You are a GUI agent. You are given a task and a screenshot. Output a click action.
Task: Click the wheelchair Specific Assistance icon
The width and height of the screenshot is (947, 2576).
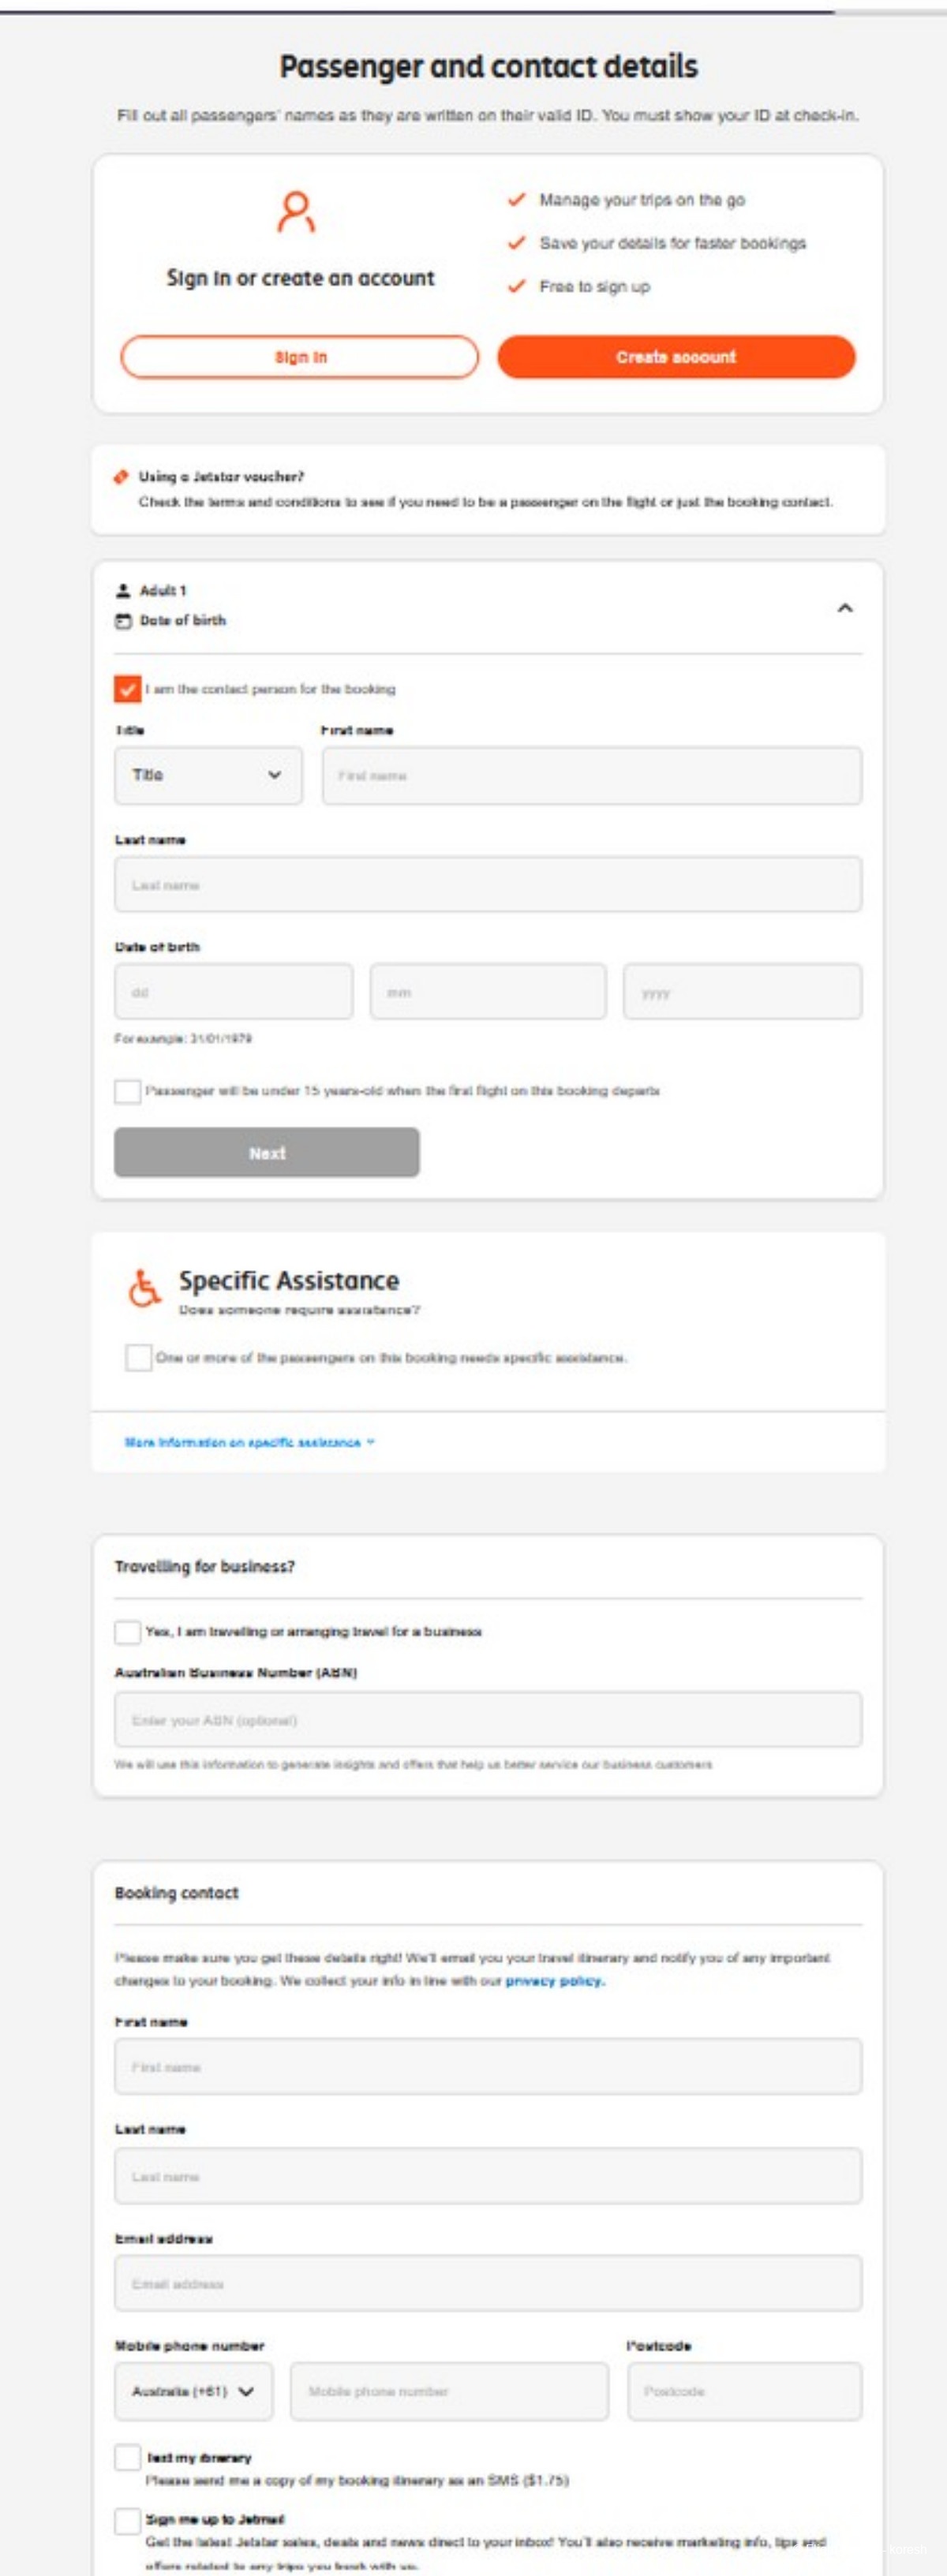[x=145, y=1288]
